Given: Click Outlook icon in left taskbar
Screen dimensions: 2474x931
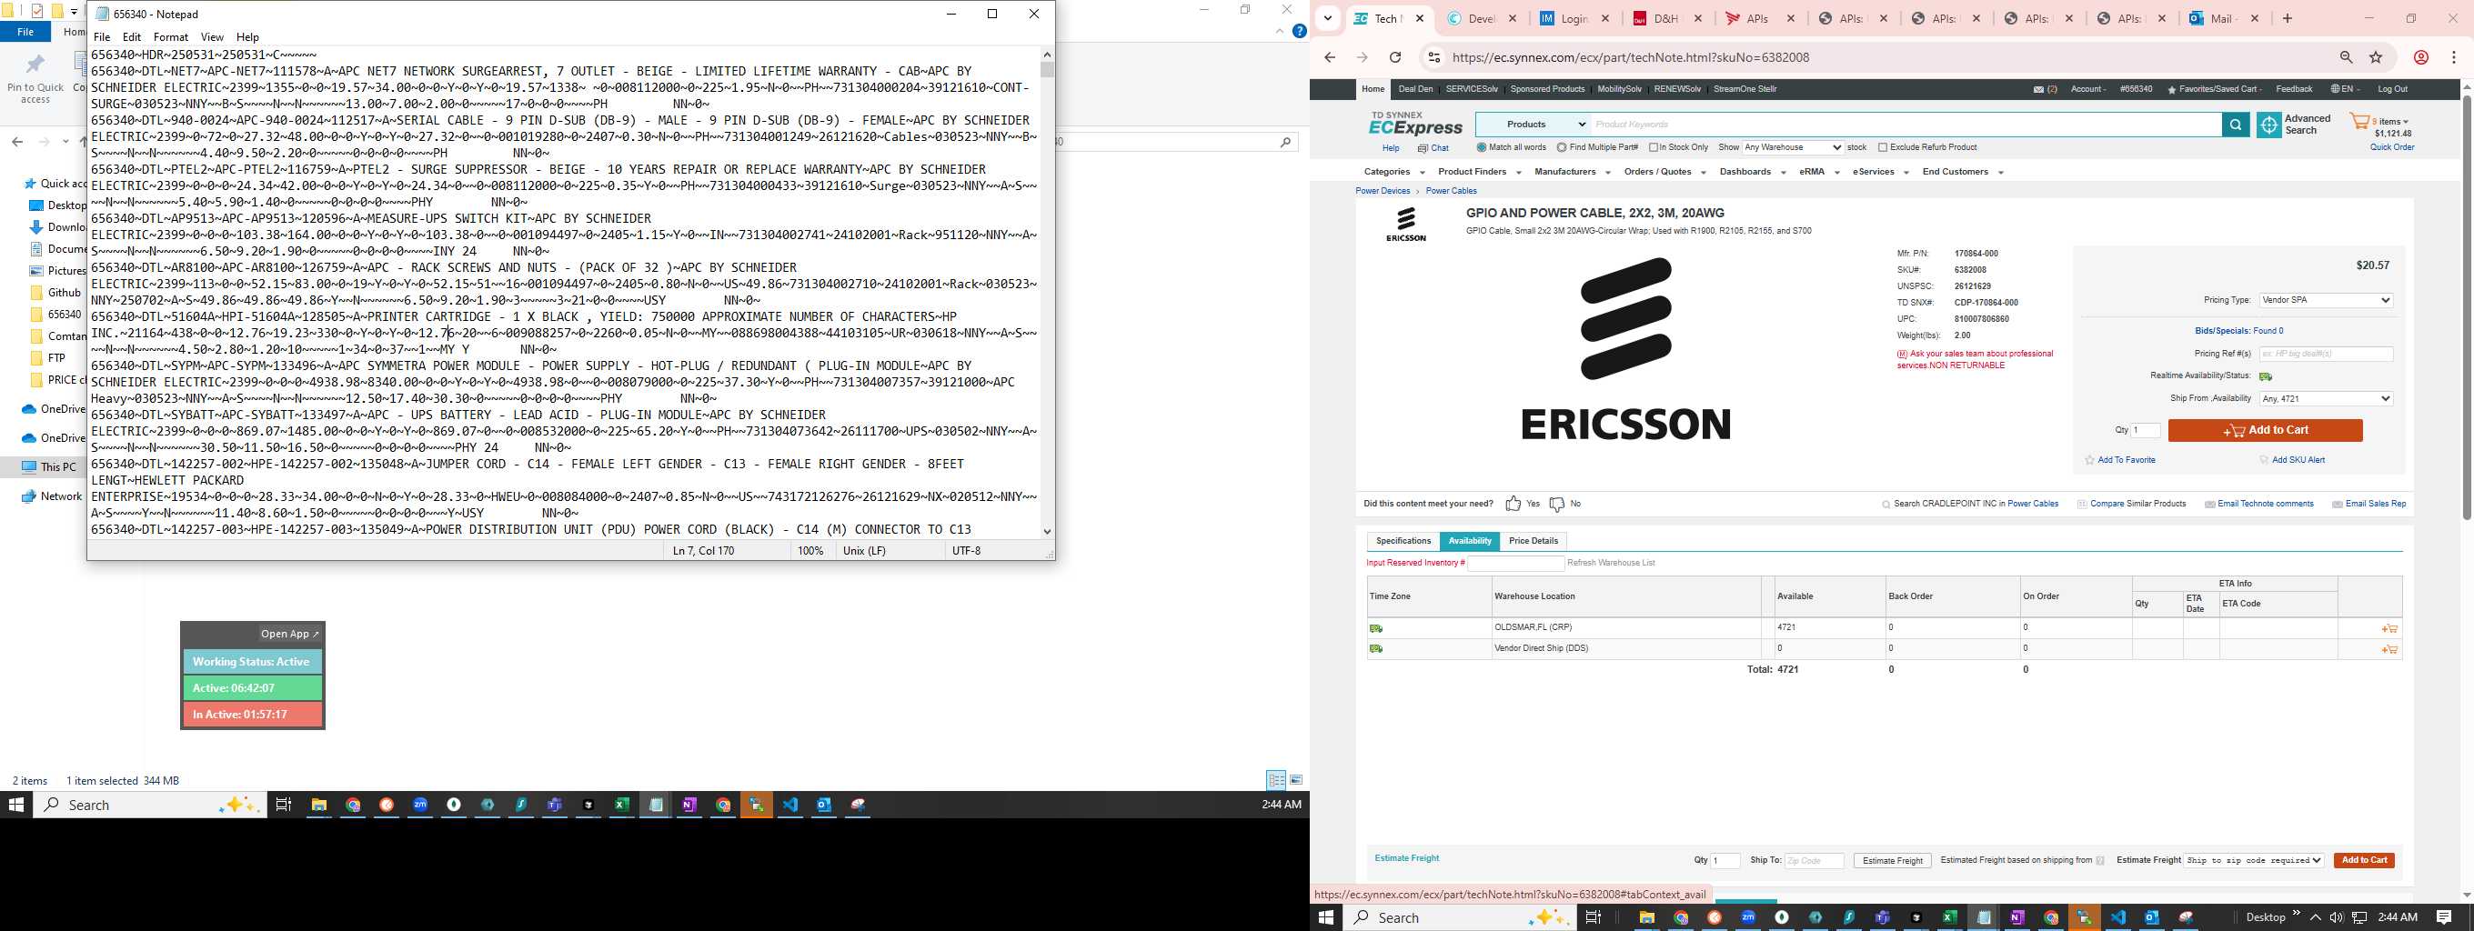Looking at the screenshot, I should pyautogui.click(x=824, y=806).
